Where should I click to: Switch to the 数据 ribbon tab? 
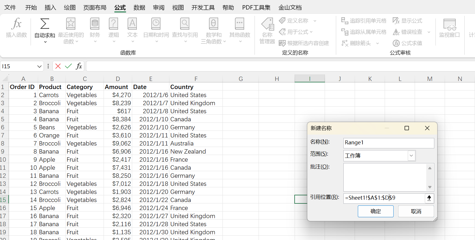139,7
